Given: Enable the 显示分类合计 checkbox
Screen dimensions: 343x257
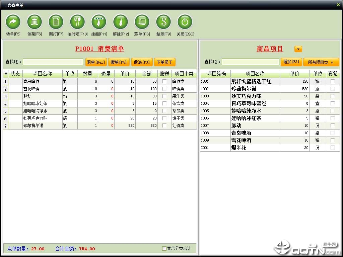Looking at the screenshot, I should coord(164,248).
